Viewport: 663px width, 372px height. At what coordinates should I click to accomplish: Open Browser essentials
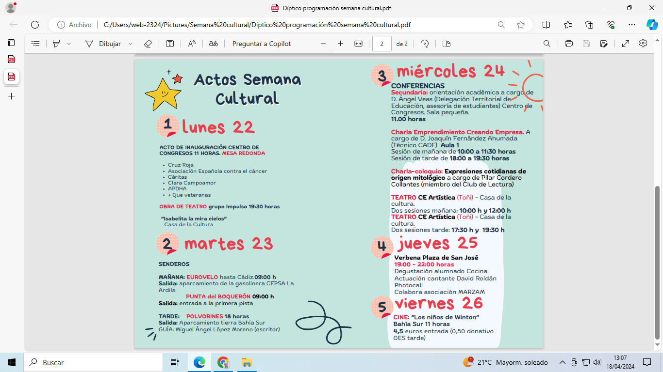pos(611,25)
